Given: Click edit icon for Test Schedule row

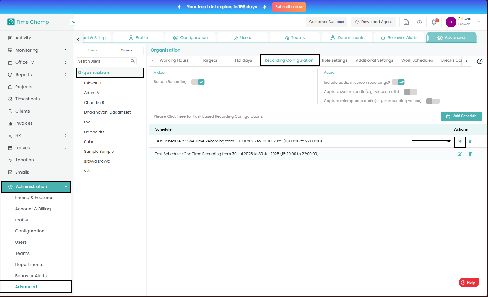Looking at the screenshot, I should (x=459, y=154).
